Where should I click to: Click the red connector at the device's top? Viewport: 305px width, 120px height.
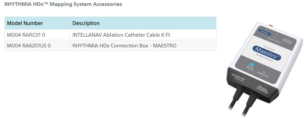(x=271, y=25)
